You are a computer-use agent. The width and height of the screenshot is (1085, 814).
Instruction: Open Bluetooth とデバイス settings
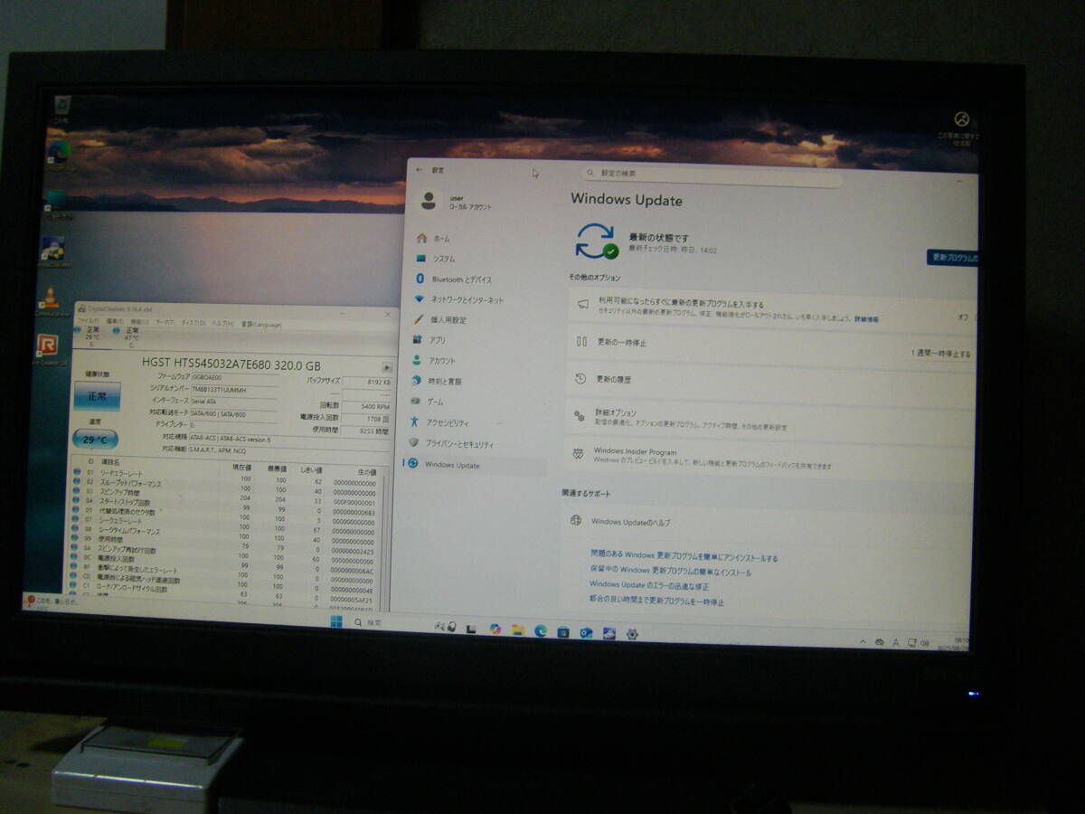click(x=452, y=279)
